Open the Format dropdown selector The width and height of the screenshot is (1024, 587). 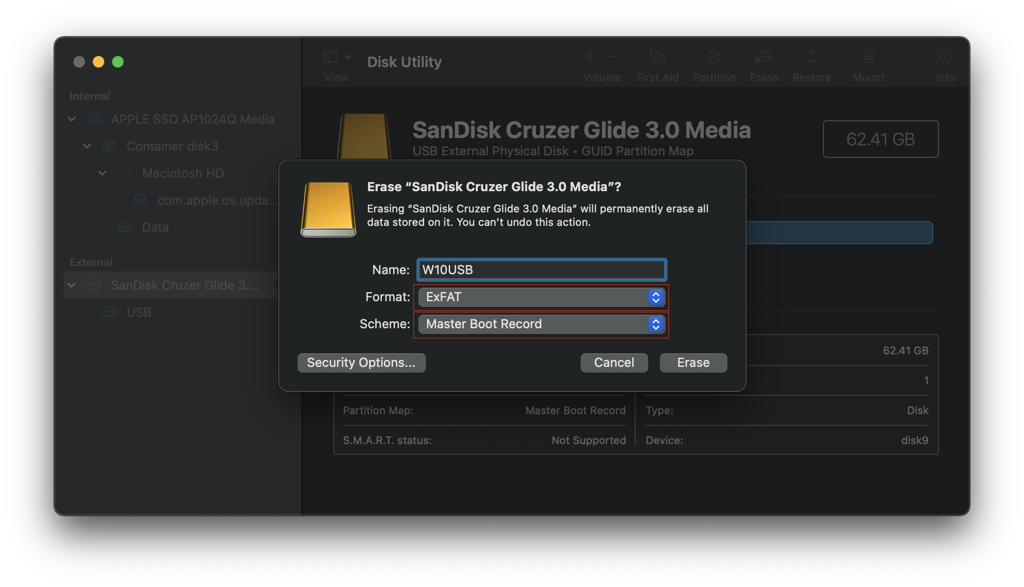(x=540, y=297)
